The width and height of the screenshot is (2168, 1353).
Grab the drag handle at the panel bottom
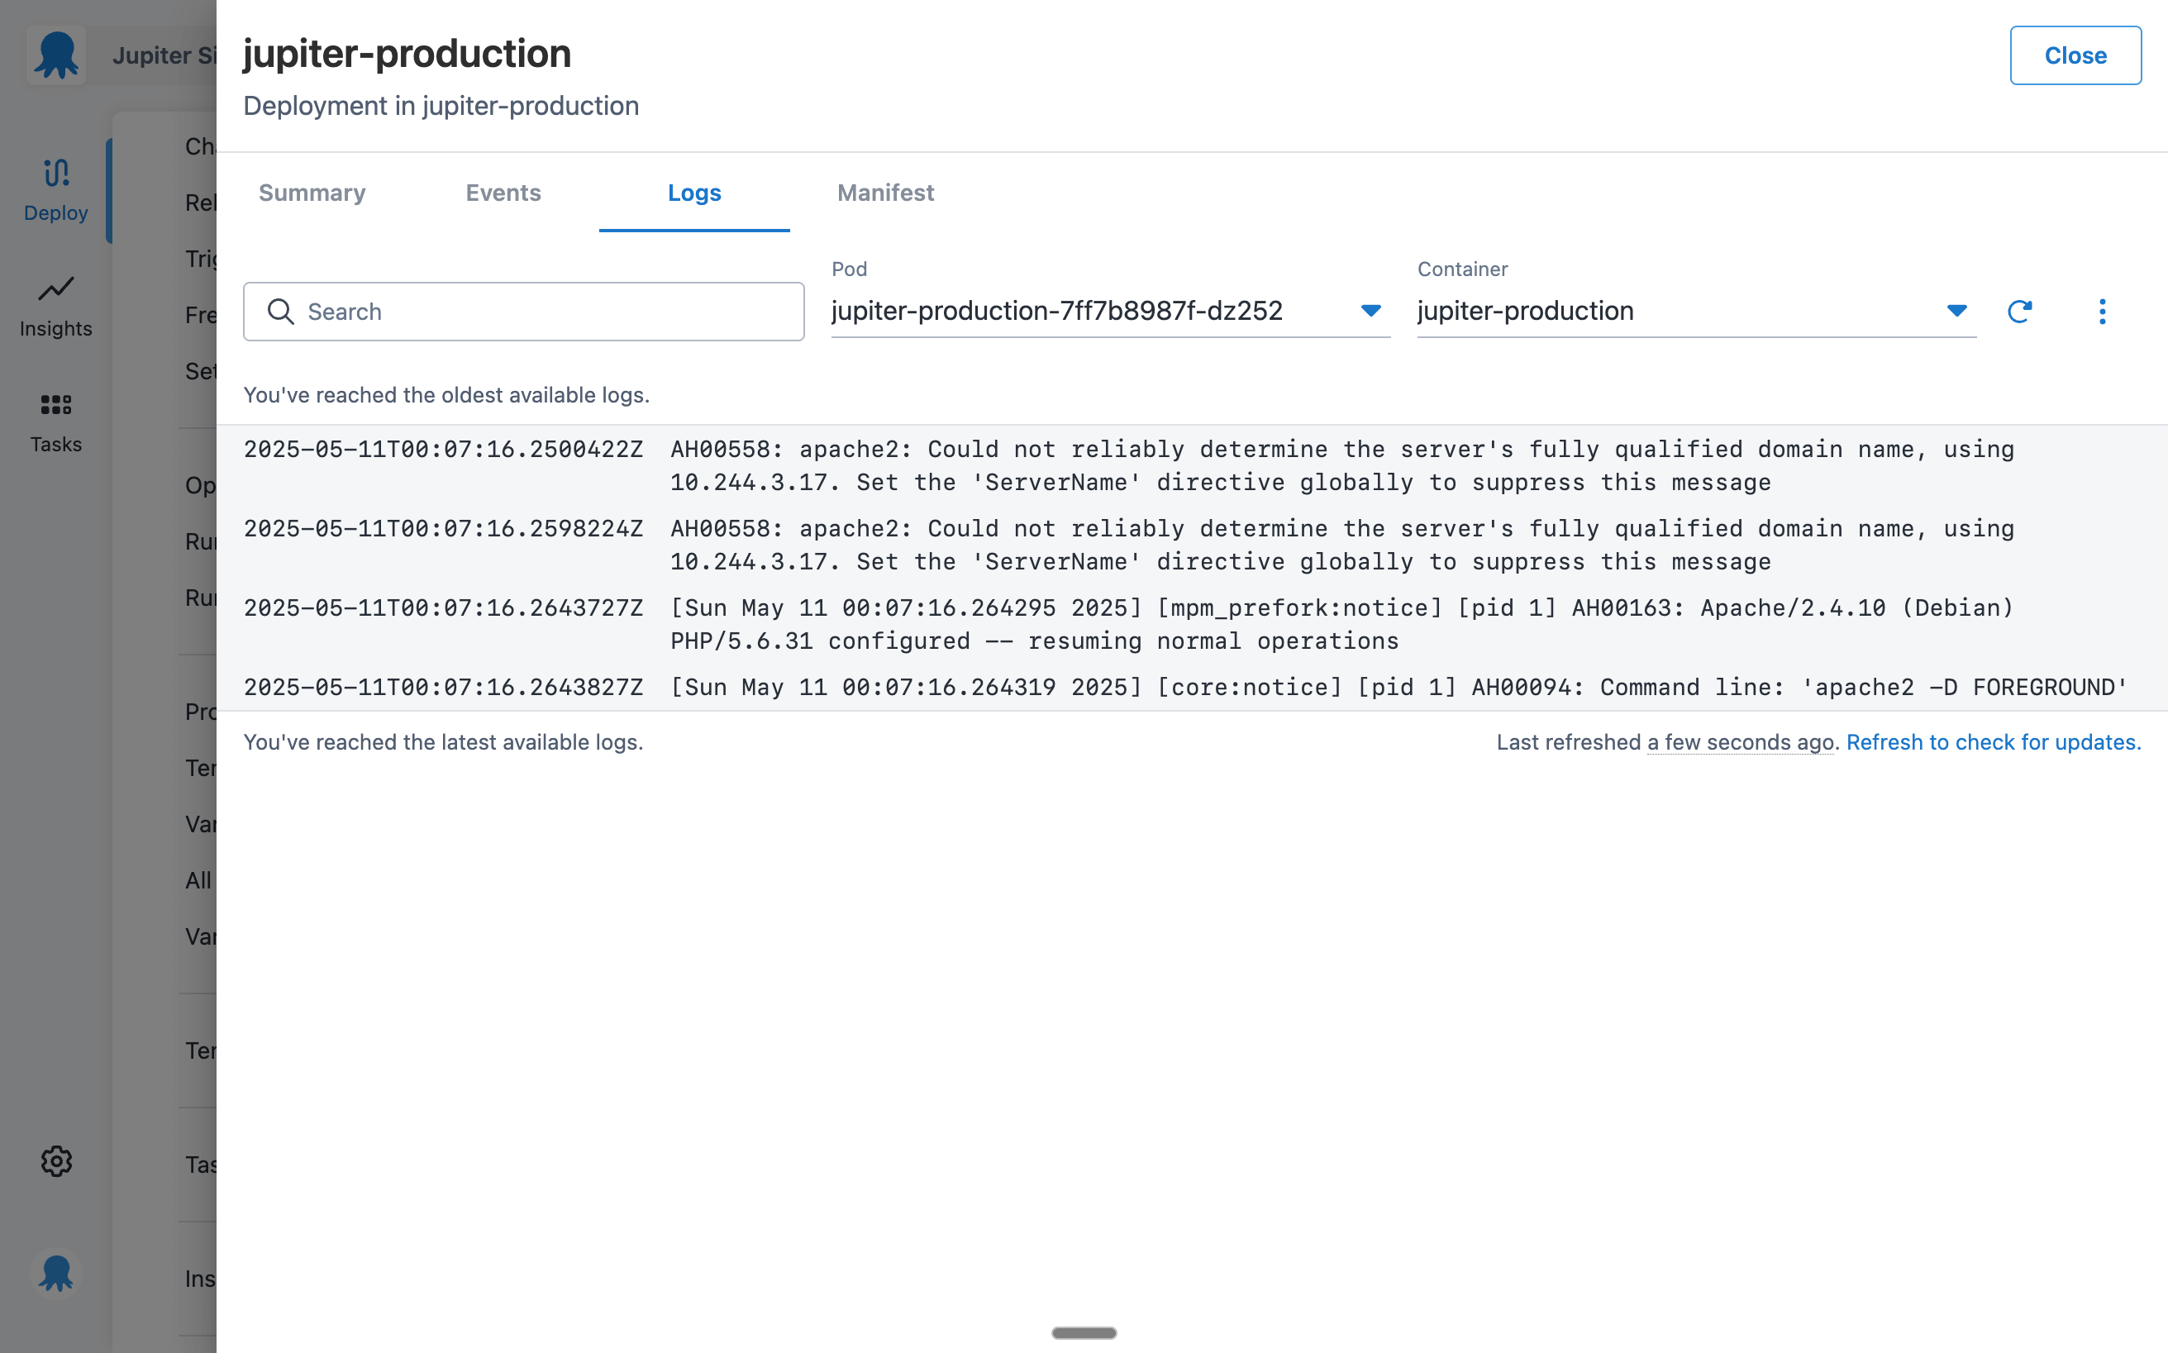point(1084,1332)
